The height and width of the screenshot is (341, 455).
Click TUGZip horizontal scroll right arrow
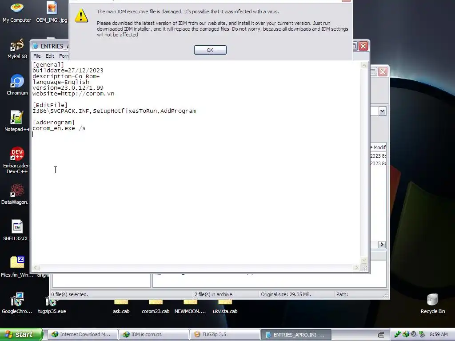[x=382, y=245]
